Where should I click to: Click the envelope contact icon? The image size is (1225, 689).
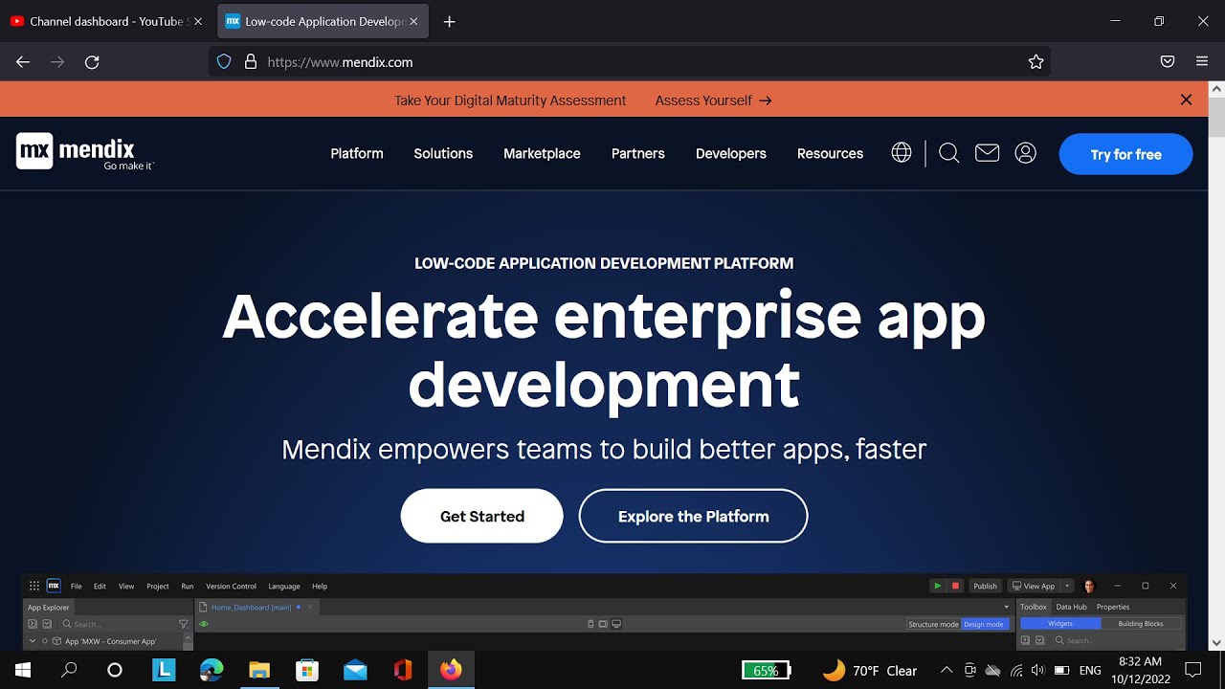[x=987, y=153]
